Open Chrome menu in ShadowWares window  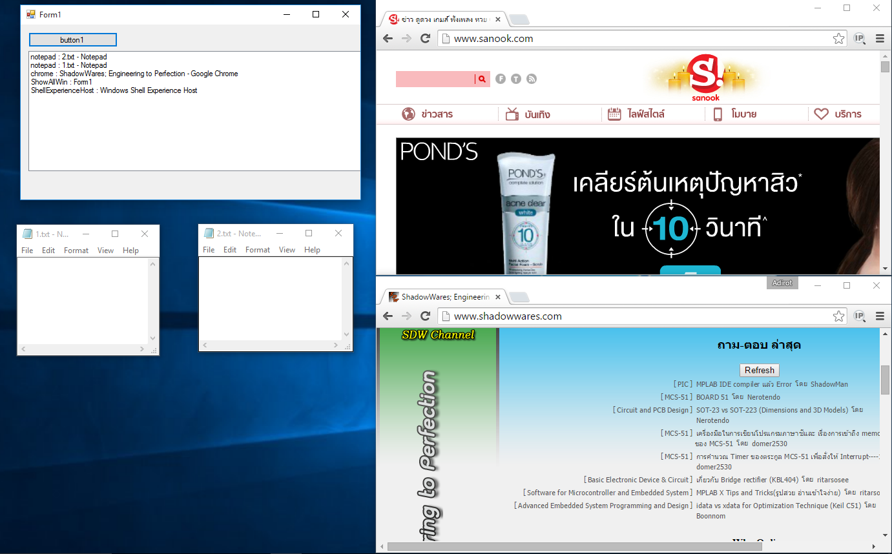[880, 316]
